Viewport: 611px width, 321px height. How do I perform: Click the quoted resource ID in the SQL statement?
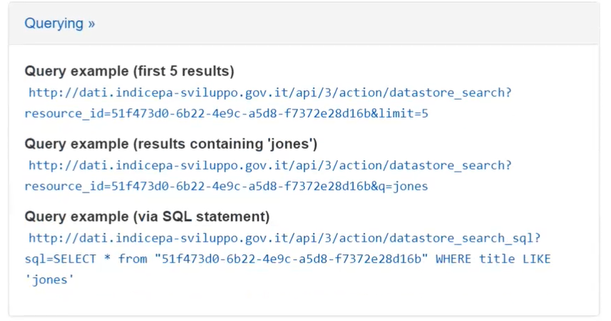click(x=291, y=258)
